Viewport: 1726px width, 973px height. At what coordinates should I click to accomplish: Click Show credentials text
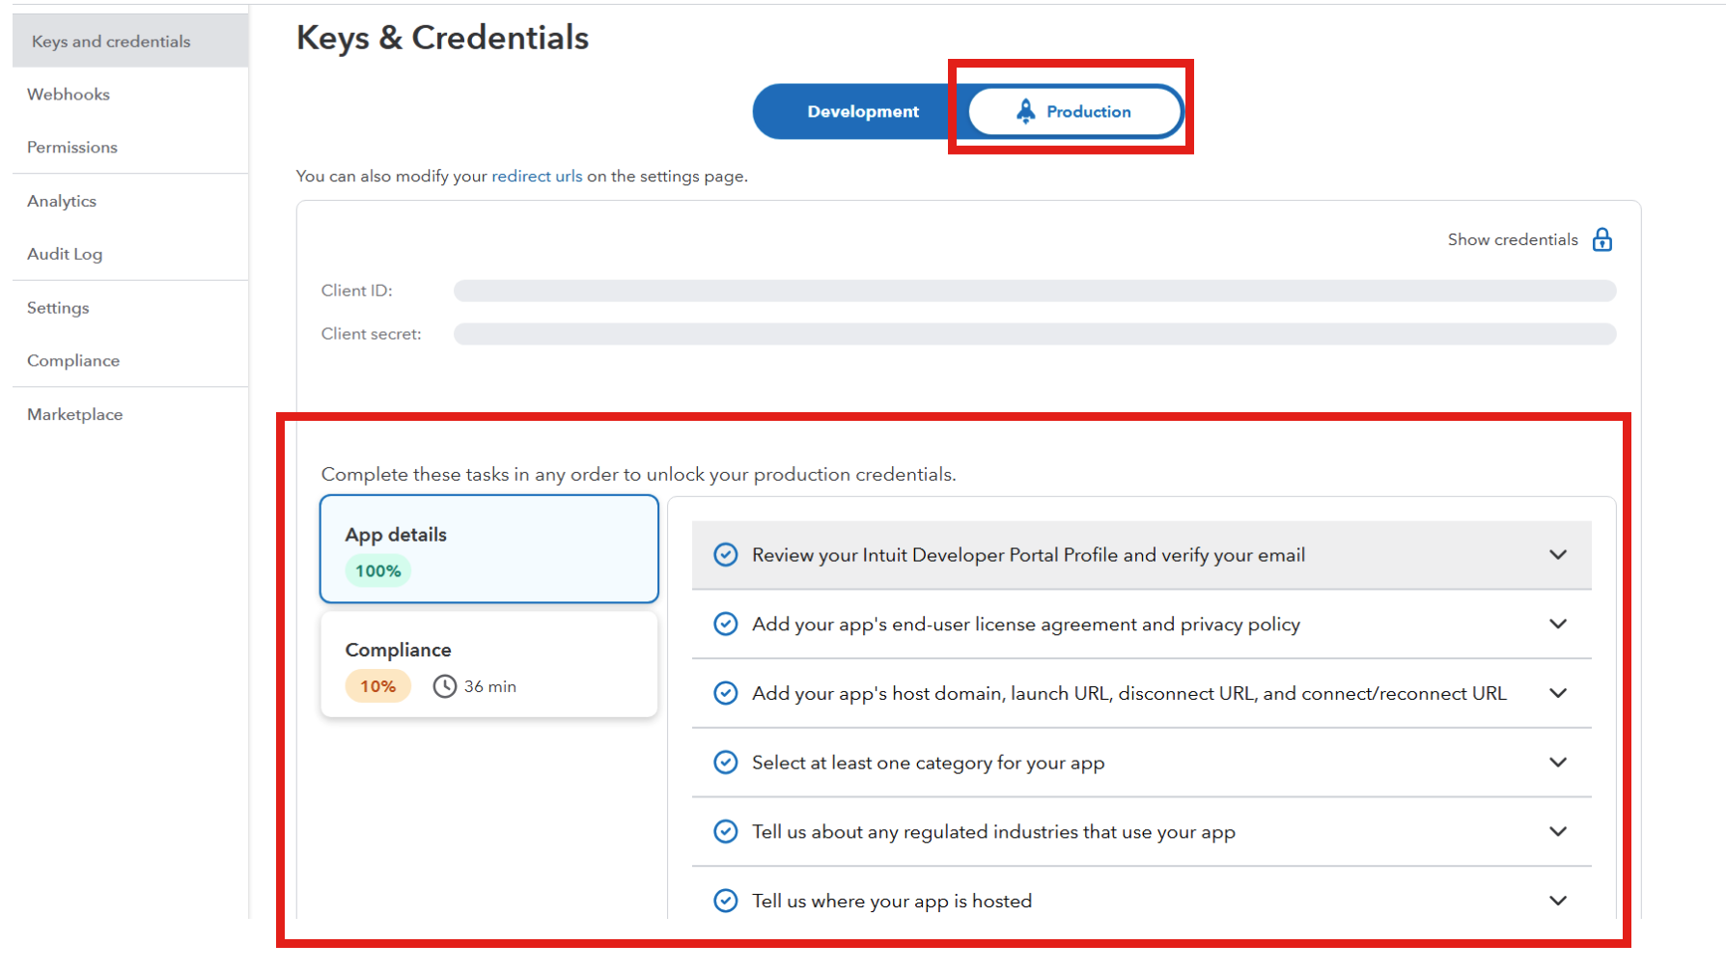tap(1513, 239)
